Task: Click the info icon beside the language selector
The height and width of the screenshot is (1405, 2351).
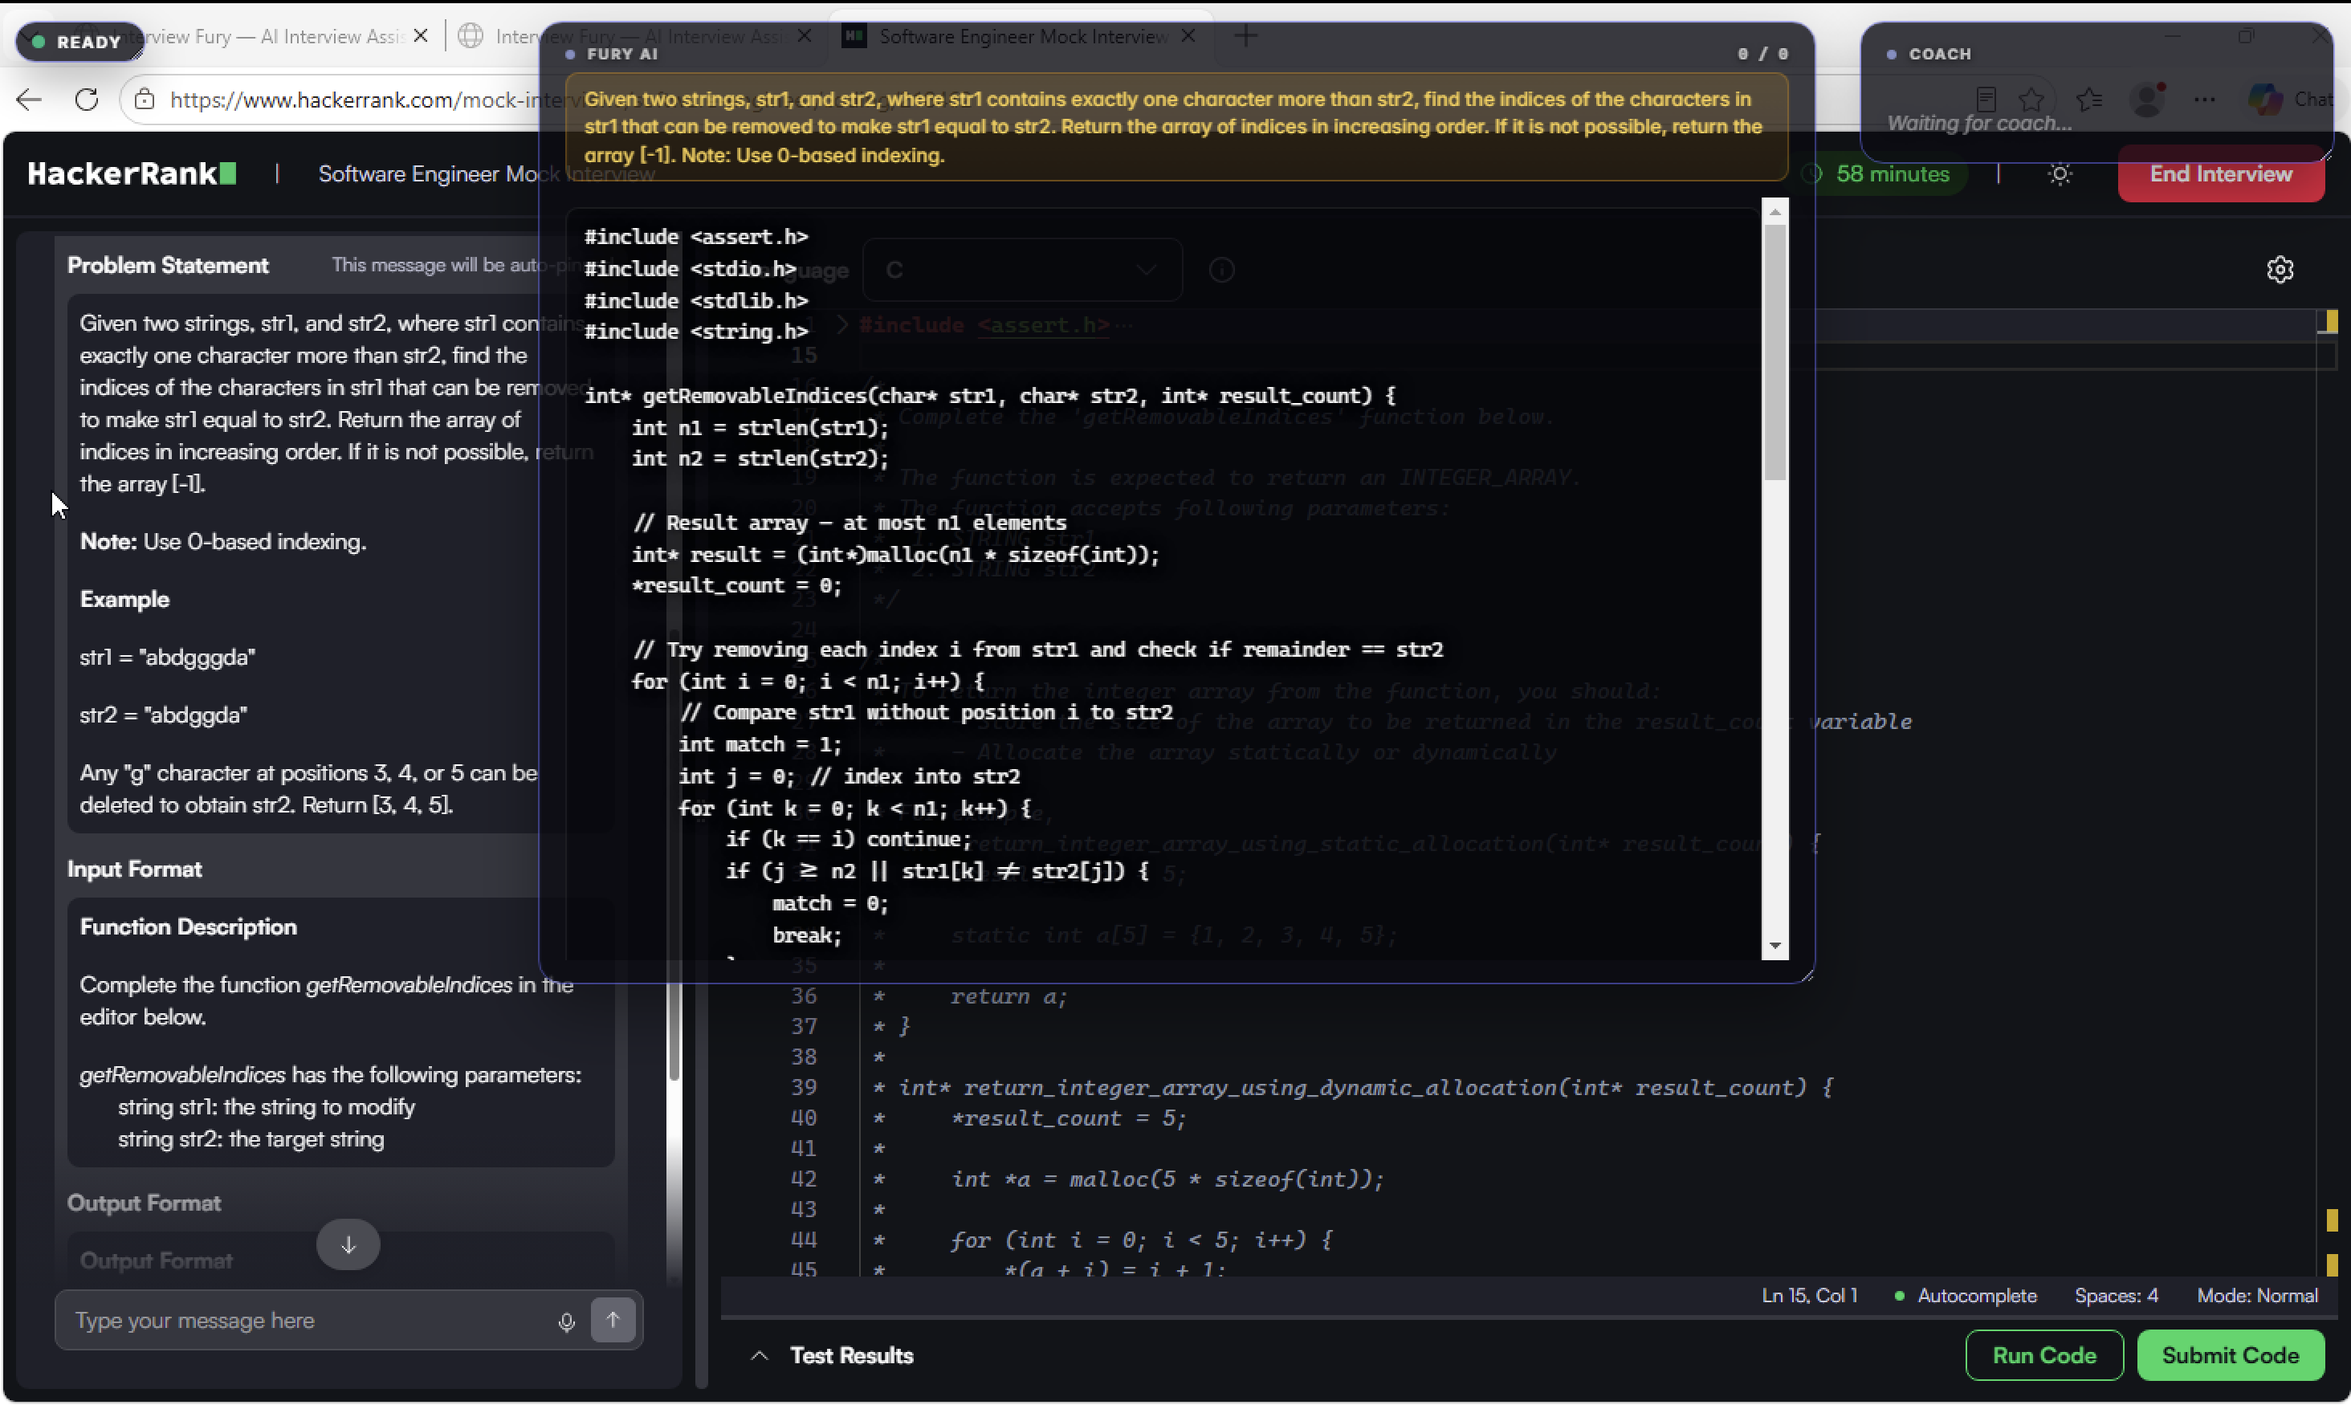Action: point(1221,270)
